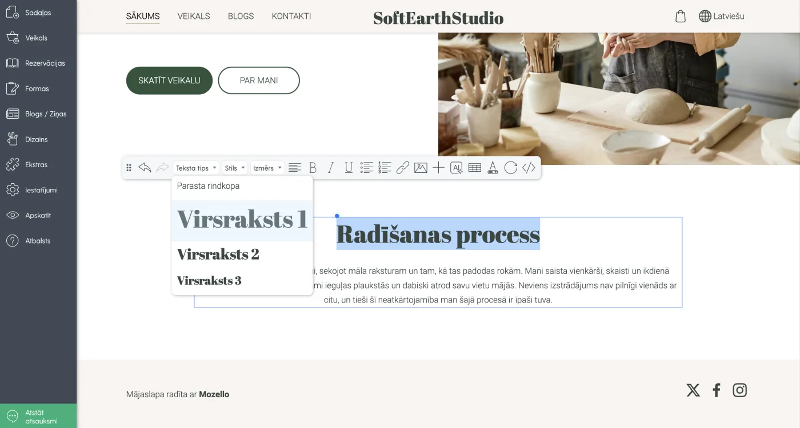Click the undo arrow in the text toolbar

click(145, 168)
